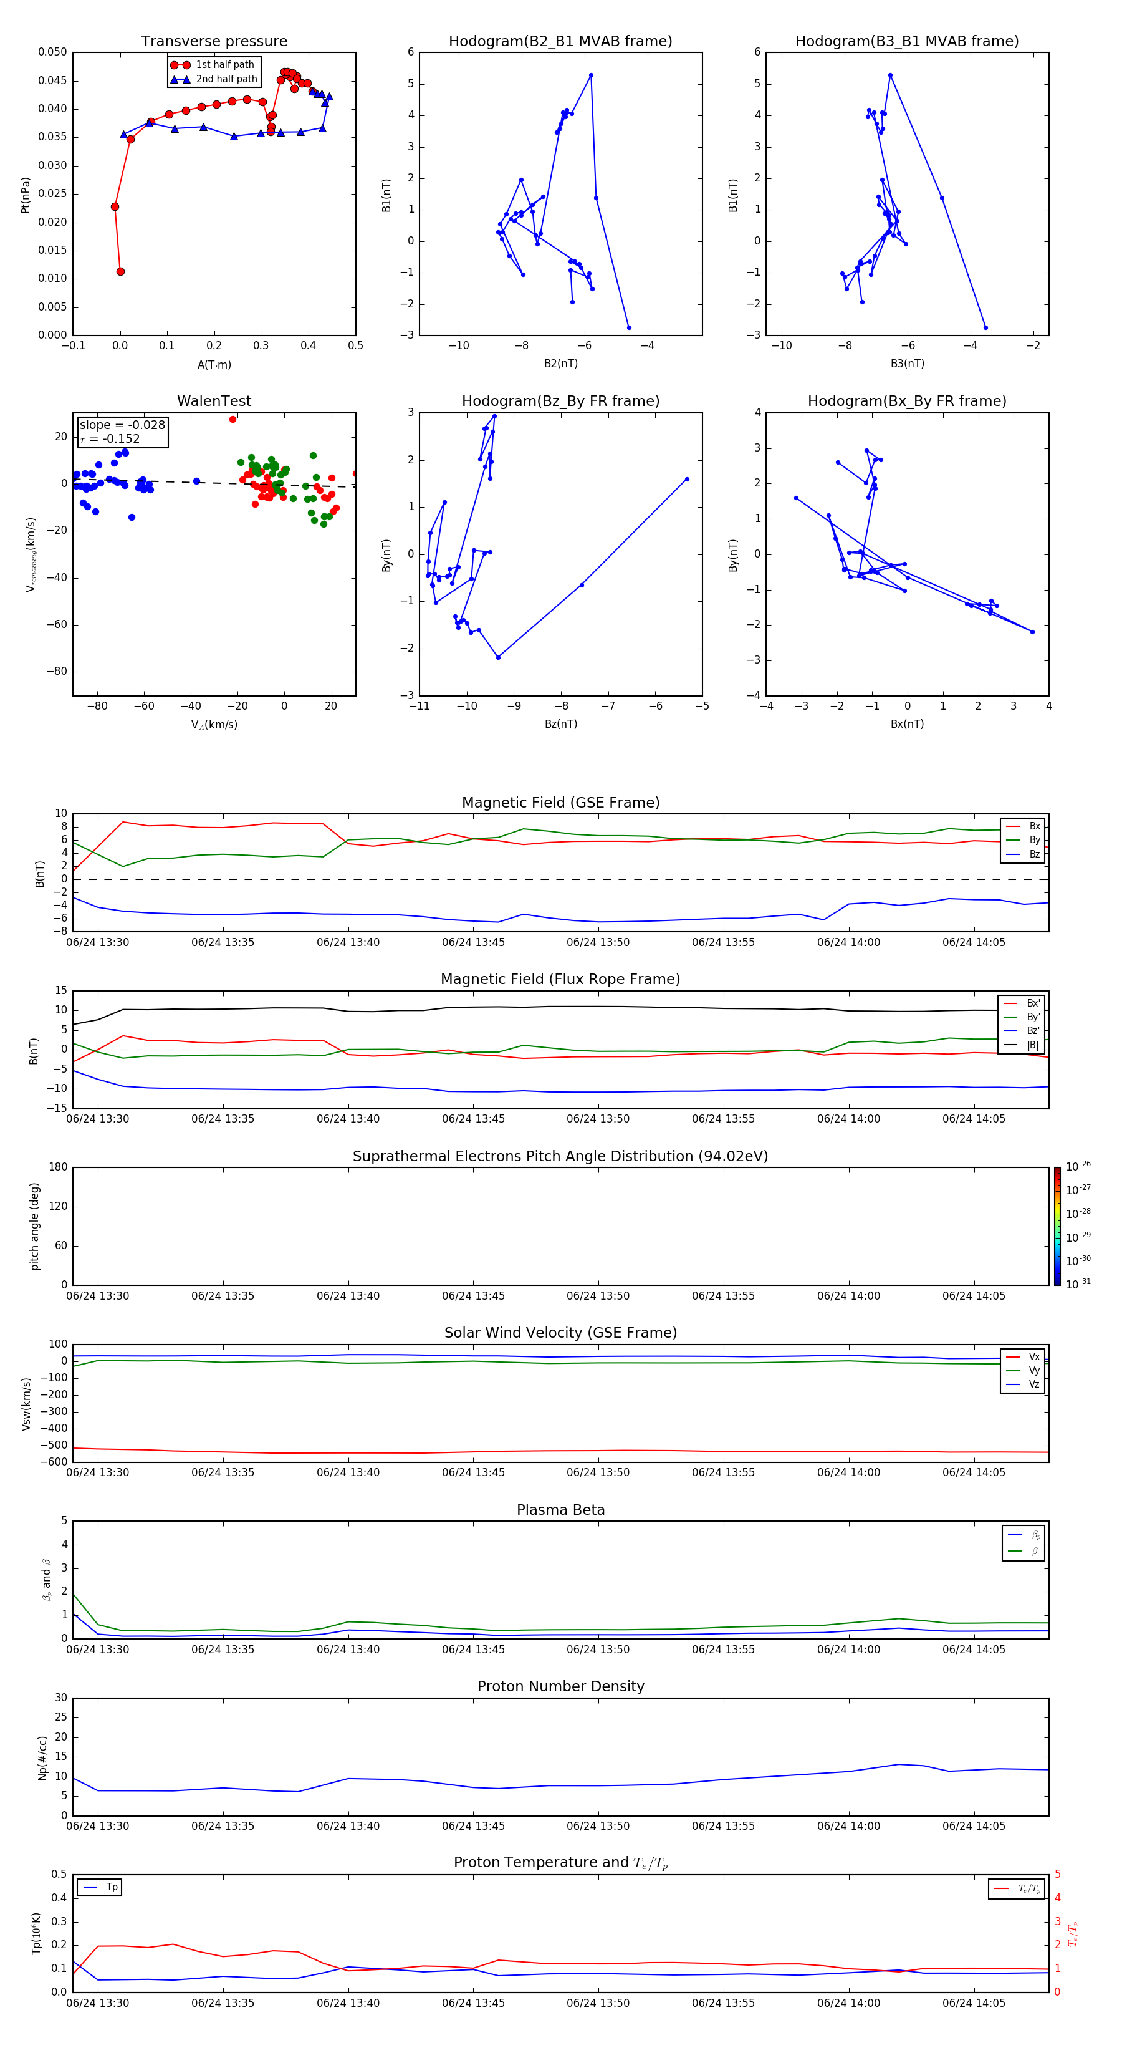This screenshot has height=2058, width=1122.
Task: Click the 'Plasma Beta' plot title
Action: point(560,1510)
